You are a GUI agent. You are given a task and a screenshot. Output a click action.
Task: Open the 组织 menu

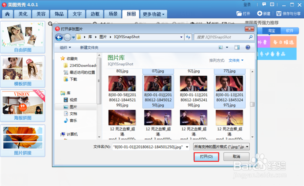pos(65,47)
